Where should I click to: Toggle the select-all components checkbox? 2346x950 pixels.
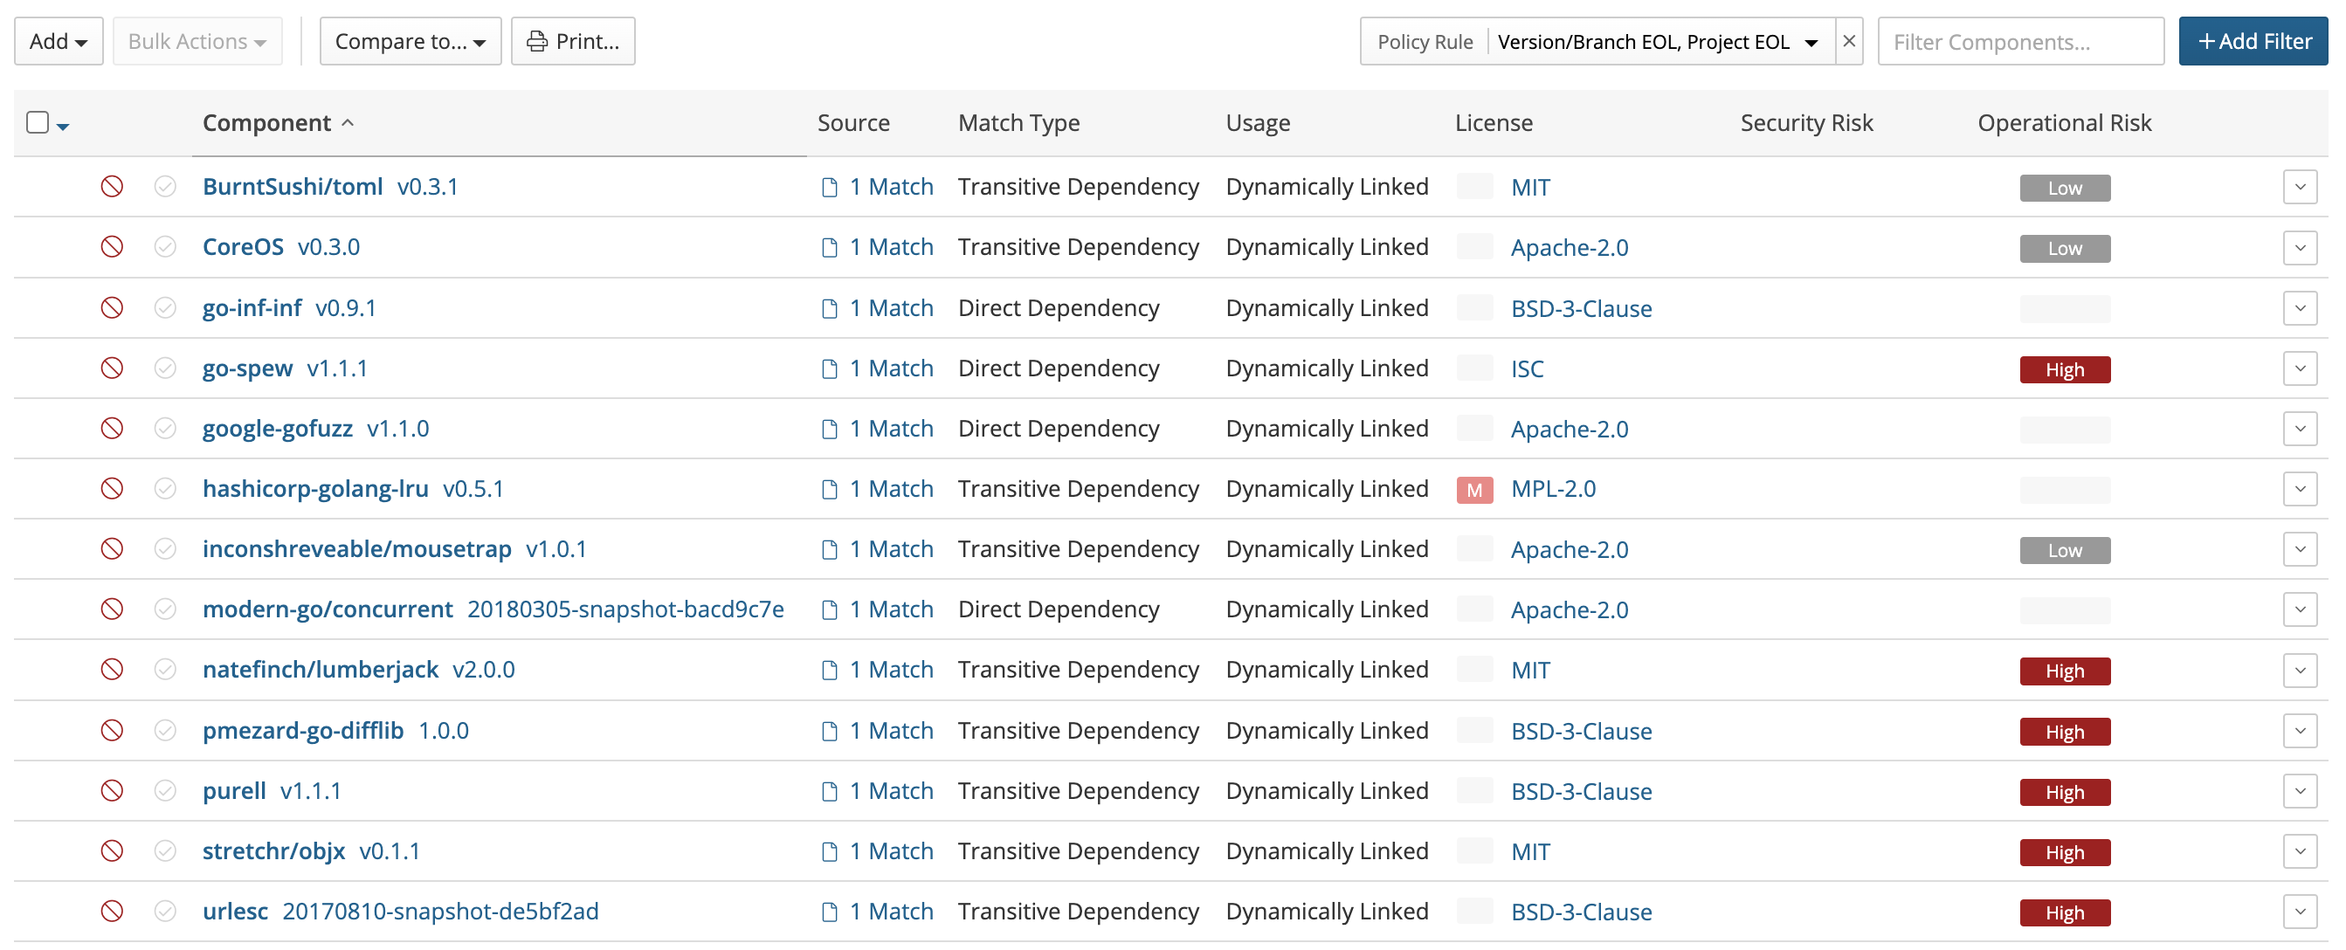38,122
